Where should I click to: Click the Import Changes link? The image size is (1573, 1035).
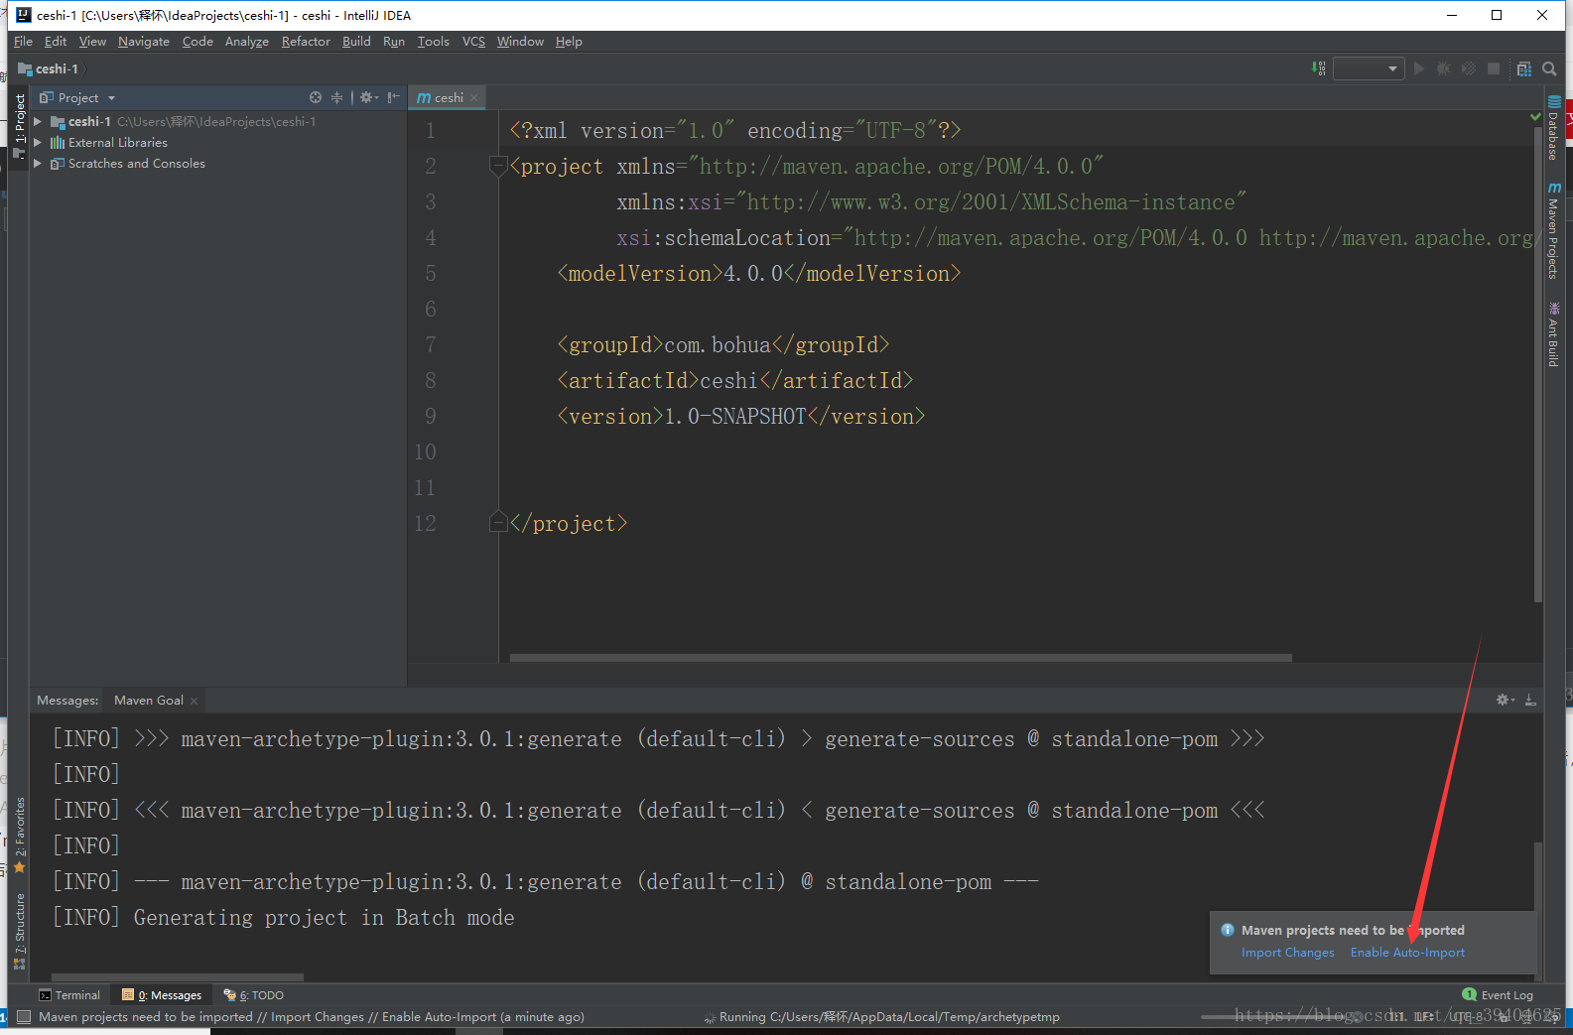(x=1287, y=952)
